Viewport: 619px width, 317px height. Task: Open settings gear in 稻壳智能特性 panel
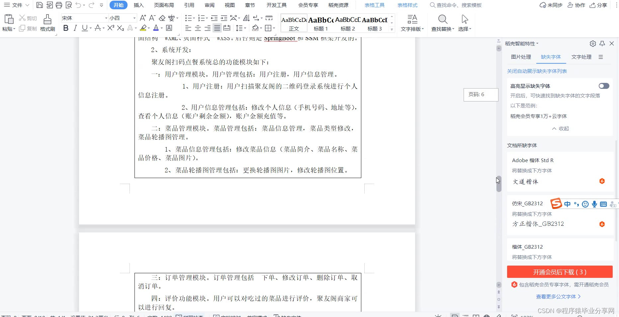coord(593,43)
